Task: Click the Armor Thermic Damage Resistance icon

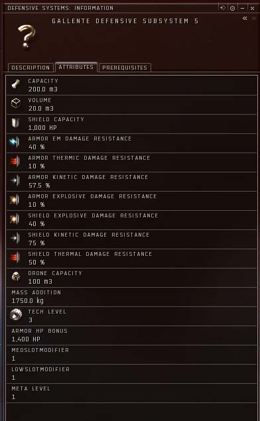Action: click(x=15, y=161)
